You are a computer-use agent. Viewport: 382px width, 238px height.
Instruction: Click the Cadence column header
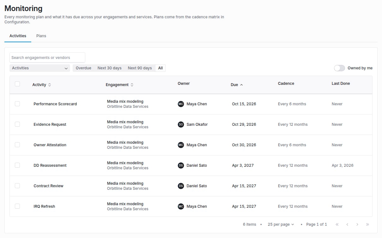click(x=286, y=84)
